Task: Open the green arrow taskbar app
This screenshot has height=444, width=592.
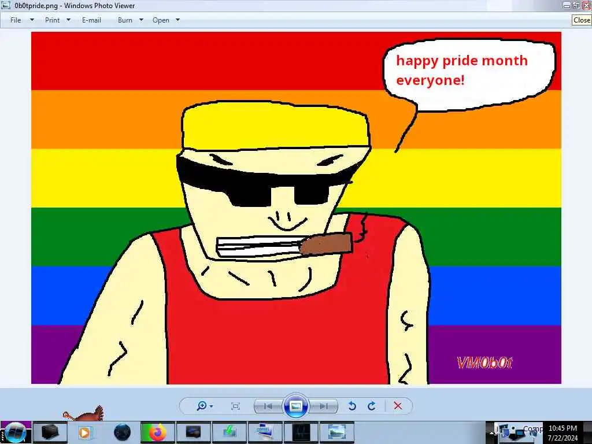Action: pos(229,432)
